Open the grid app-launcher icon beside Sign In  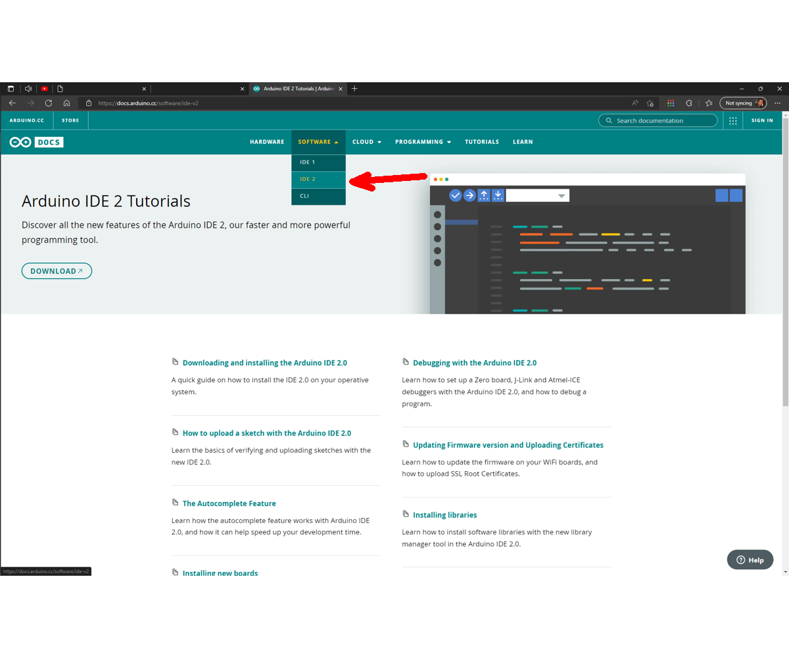[x=732, y=120]
